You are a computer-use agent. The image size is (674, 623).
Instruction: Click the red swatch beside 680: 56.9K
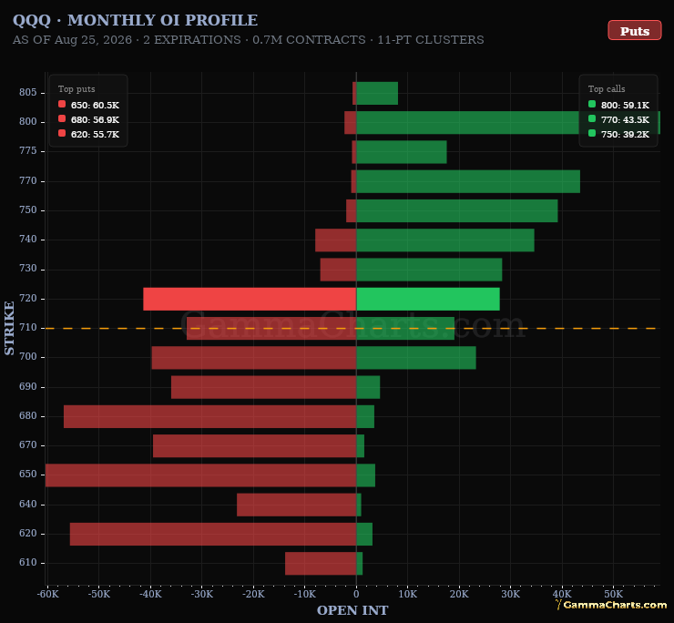62,118
